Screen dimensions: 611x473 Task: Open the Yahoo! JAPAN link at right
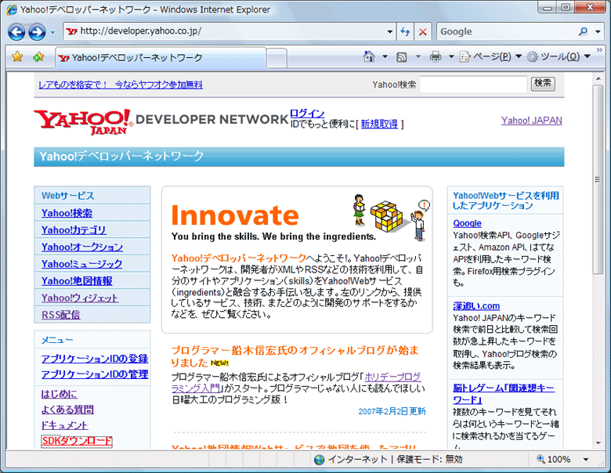coord(532,121)
